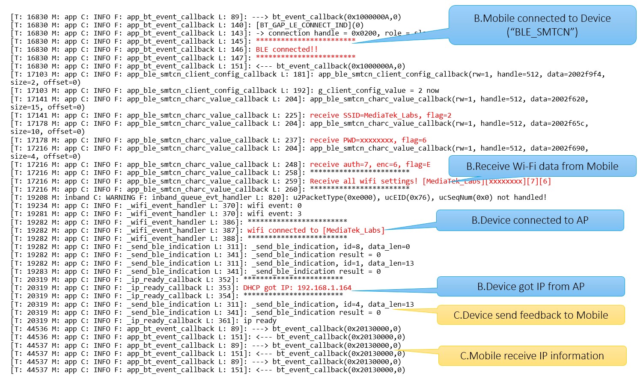Click "<--- bt_event_callback(0x1000000A,0)" exit message

(330, 66)
